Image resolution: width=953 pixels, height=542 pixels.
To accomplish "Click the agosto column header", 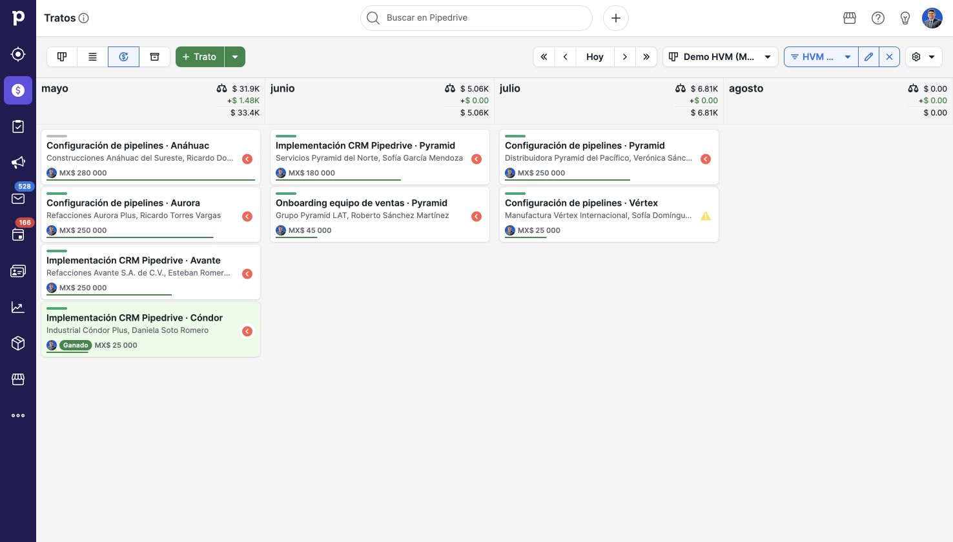I will coord(746,88).
